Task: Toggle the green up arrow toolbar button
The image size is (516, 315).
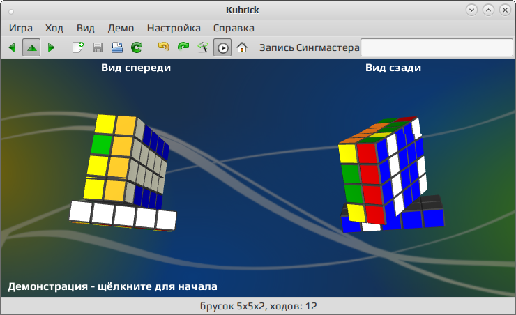Action: click(x=31, y=47)
